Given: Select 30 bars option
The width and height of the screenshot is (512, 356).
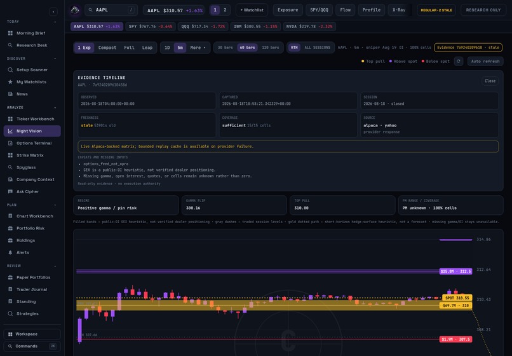Looking at the screenshot, I should (x=226, y=48).
